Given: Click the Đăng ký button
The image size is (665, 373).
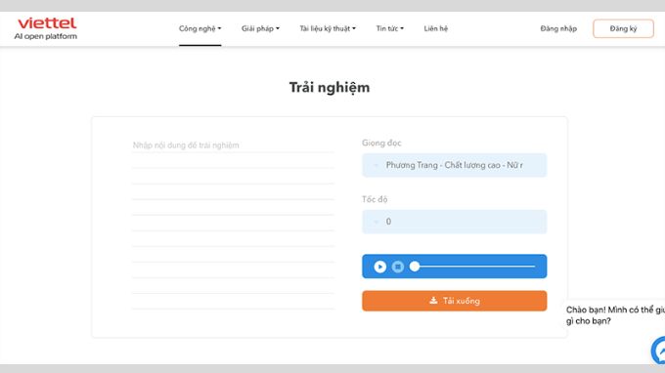Looking at the screenshot, I should (x=623, y=28).
